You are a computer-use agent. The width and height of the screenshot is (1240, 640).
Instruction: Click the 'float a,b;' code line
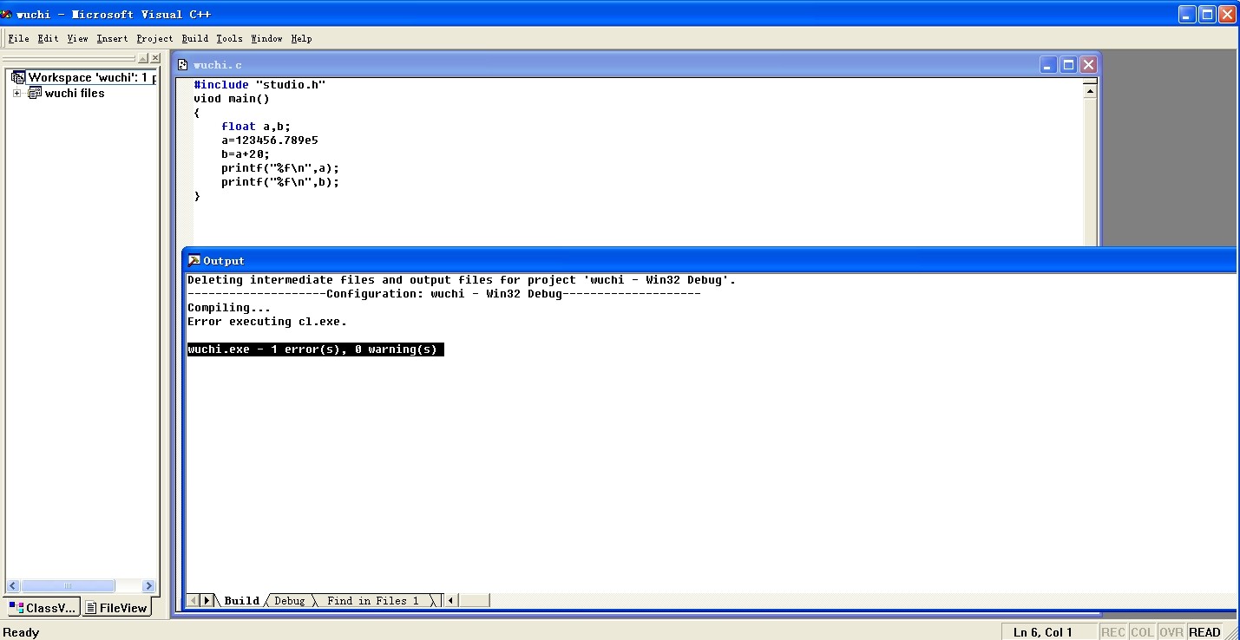(256, 127)
